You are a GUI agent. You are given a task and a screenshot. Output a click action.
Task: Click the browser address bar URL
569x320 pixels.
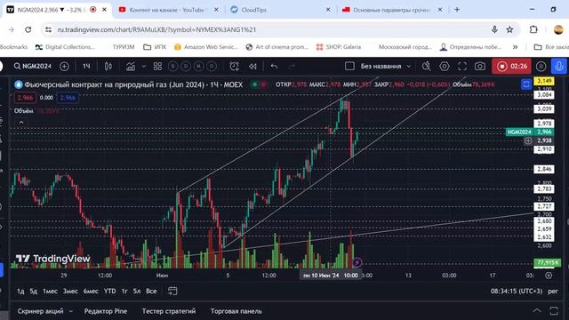click(156, 29)
